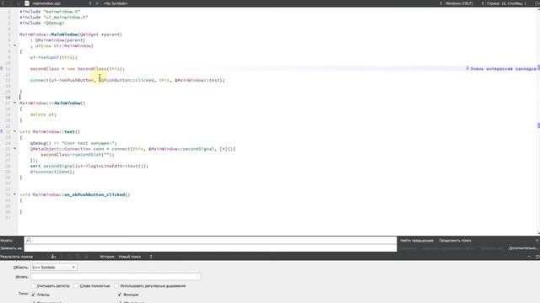Maximize the search results output pane
Screen dimensions: 540x303
pyautogui.click(x=537, y=257)
